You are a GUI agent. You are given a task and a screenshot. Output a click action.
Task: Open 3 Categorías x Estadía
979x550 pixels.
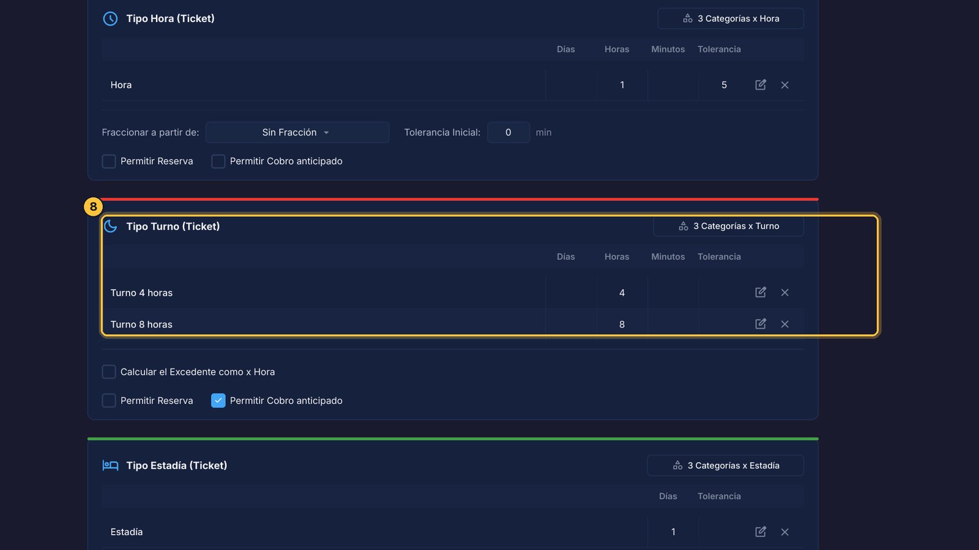(725, 466)
